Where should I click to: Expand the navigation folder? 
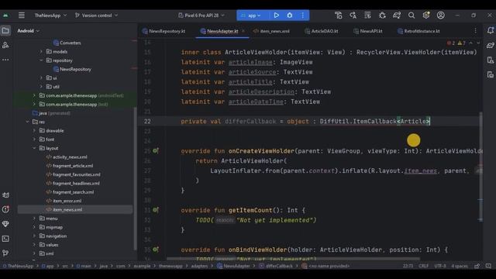[x=34, y=236]
